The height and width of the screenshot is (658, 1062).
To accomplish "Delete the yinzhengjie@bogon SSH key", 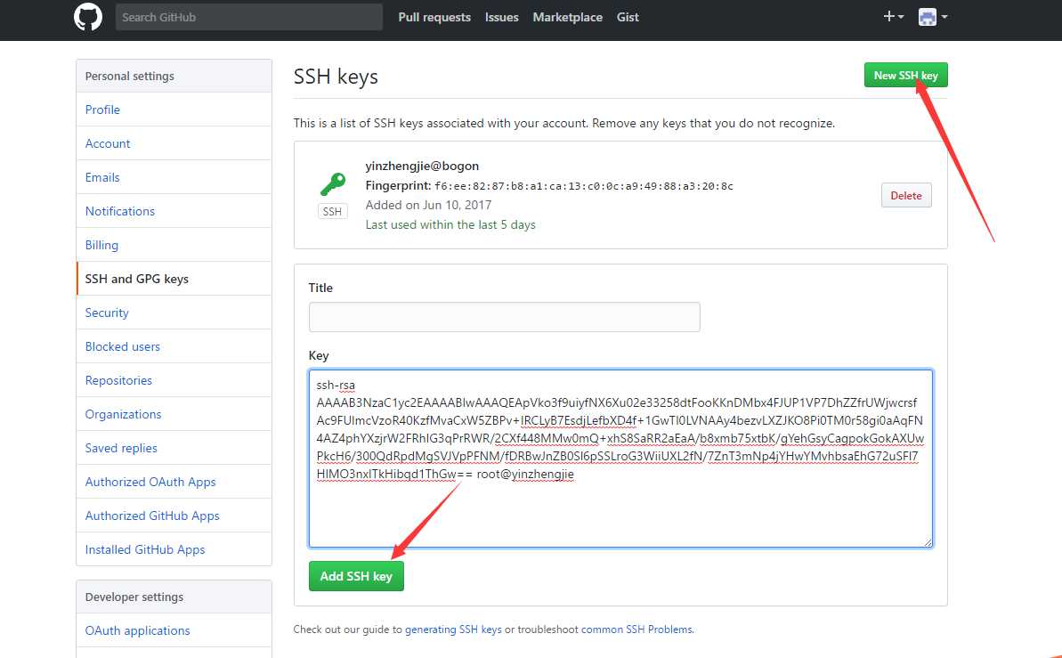I will point(906,195).
